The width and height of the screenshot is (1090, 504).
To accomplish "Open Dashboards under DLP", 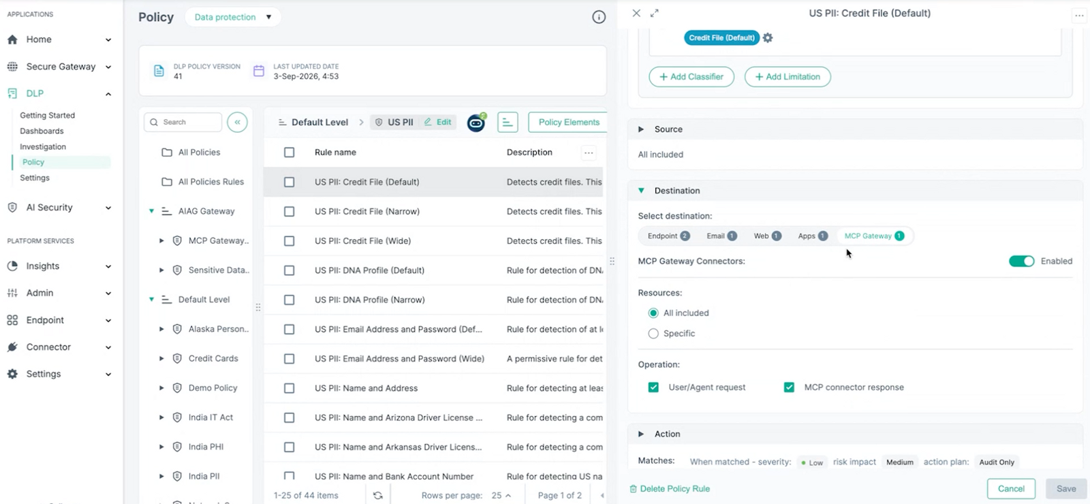I will (42, 131).
